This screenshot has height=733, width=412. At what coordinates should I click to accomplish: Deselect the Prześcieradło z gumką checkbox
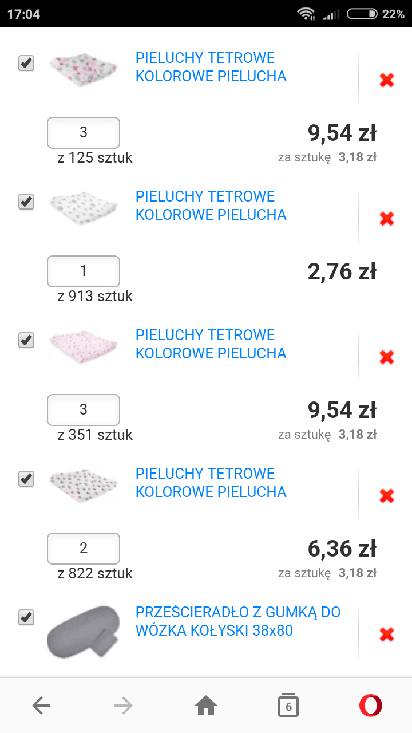pos(26,617)
